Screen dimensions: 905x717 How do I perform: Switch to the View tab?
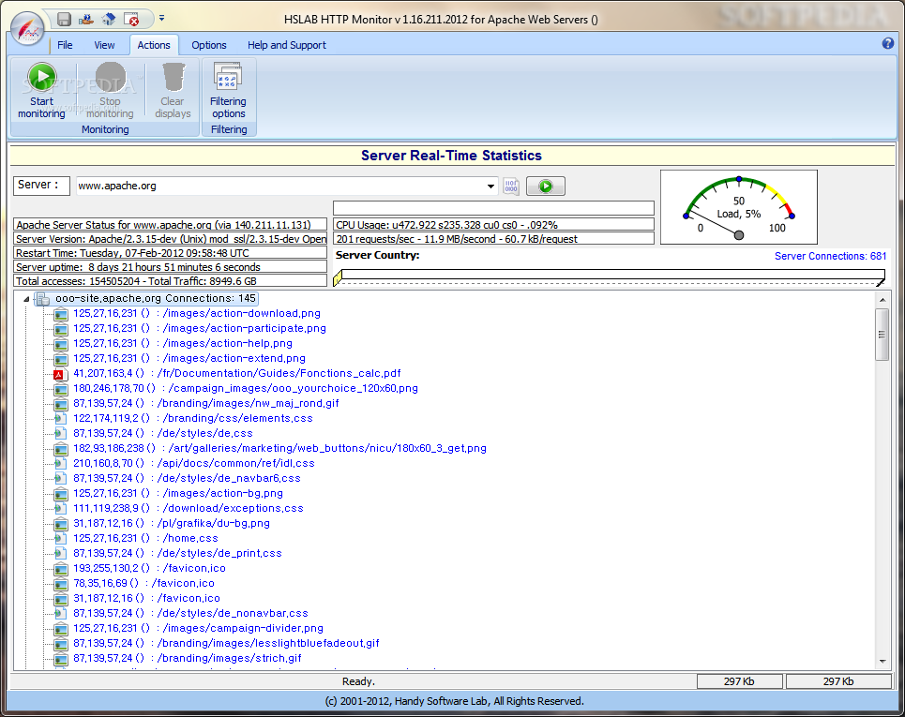tap(104, 45)
